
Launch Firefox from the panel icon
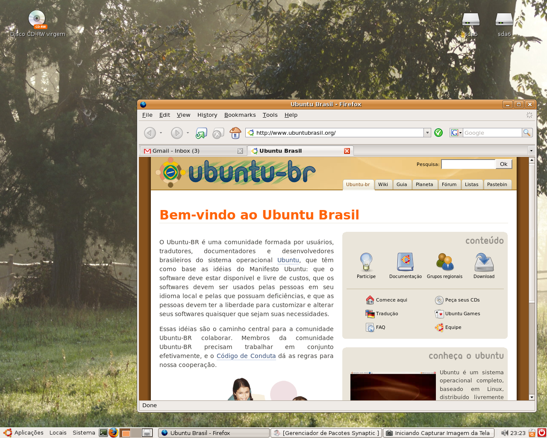[113, 433]
